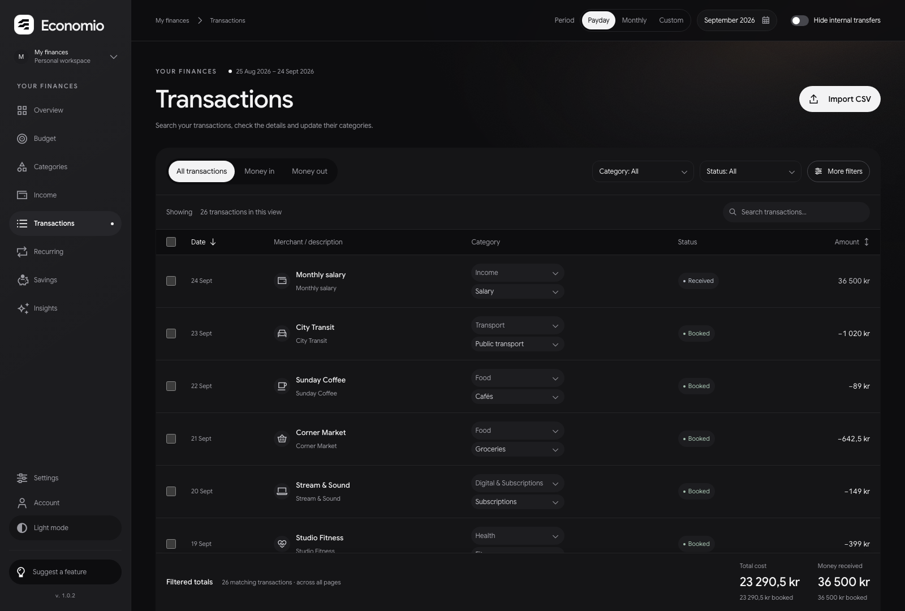905x611 pixels.
Task: Click the car icon for City Transit
Action: click(282, 333)
